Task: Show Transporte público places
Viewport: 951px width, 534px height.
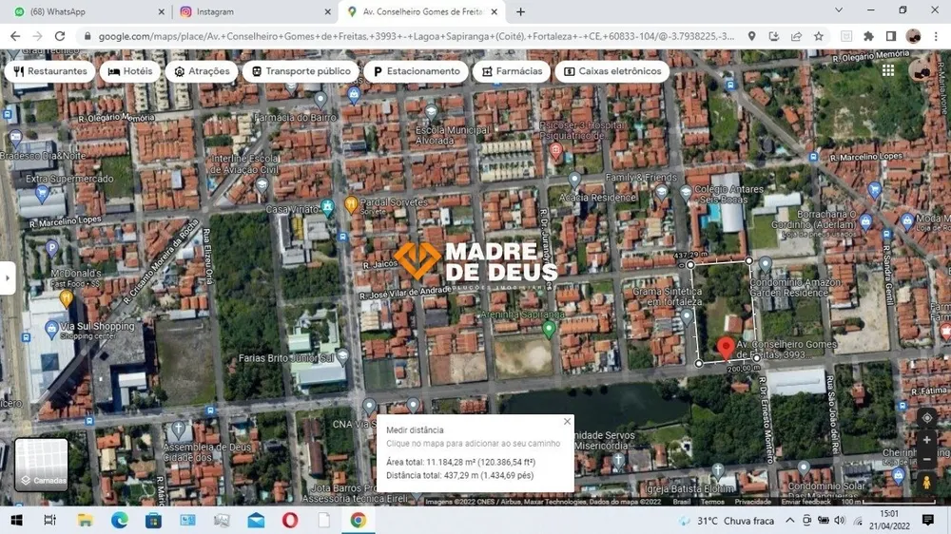Action: [x=301, y=71]
